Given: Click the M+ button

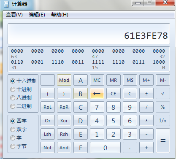Looking at the screenshot, I should (146, 80).
